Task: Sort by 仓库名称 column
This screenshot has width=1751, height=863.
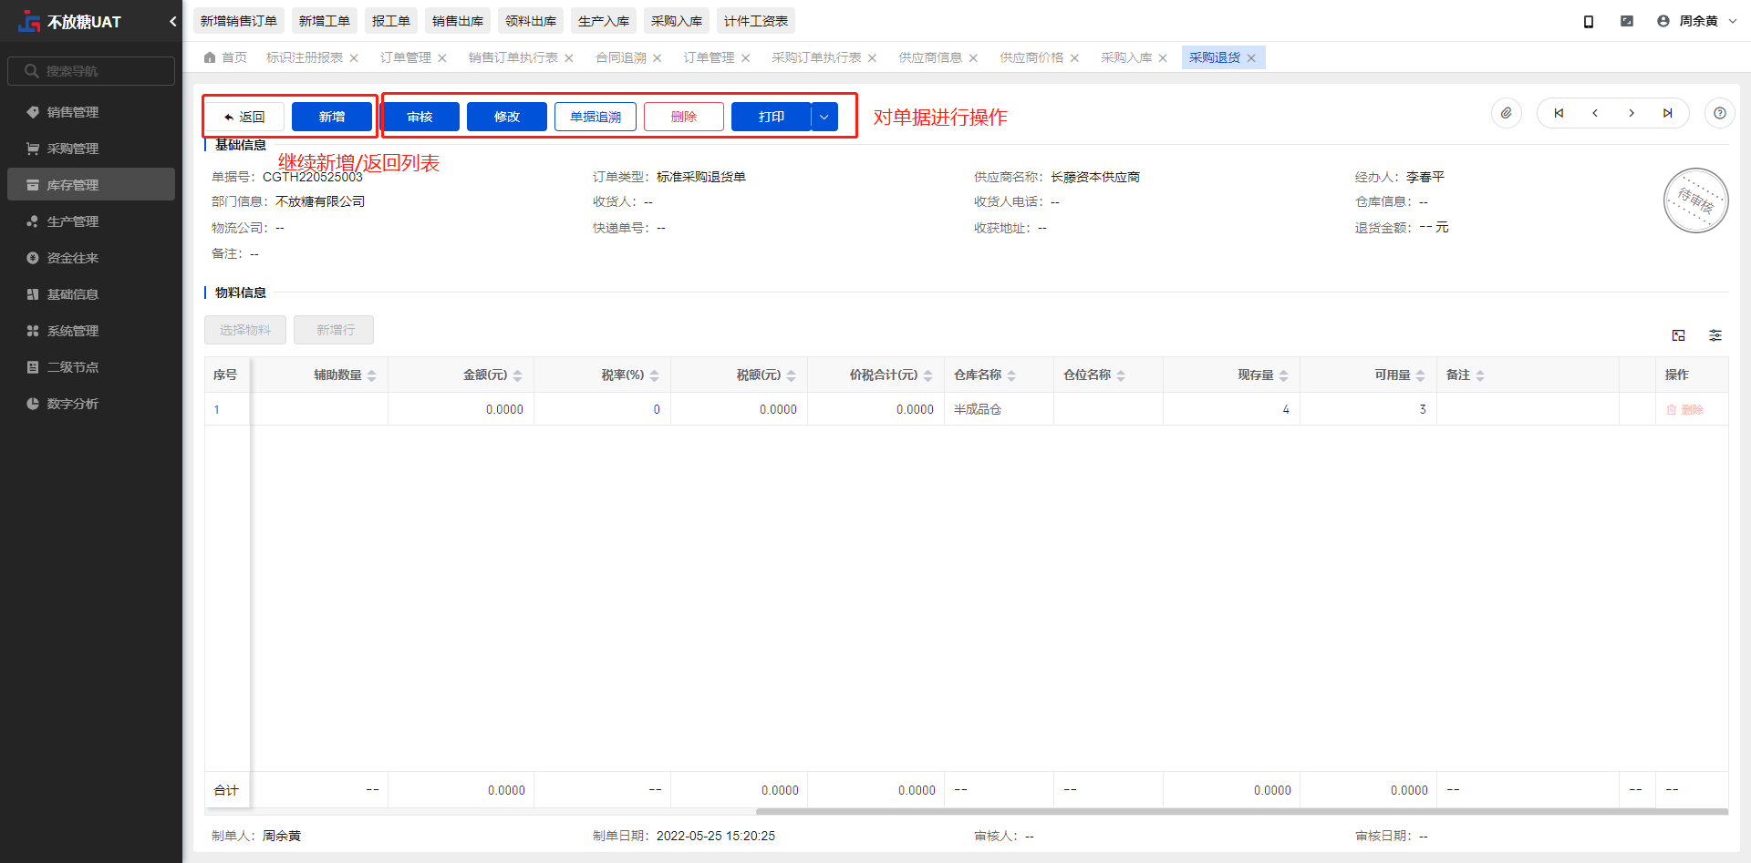Action: (x=1011, y=375)
